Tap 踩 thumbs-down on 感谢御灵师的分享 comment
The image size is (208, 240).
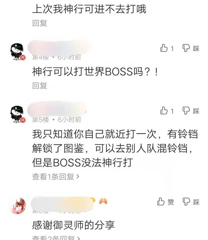click(x=191, y=202)
